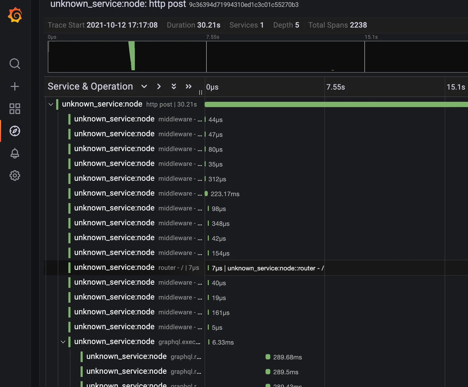
Task: Click the Trace Start 2021-10-12 17:17:08 value
Action: point(122,25)
